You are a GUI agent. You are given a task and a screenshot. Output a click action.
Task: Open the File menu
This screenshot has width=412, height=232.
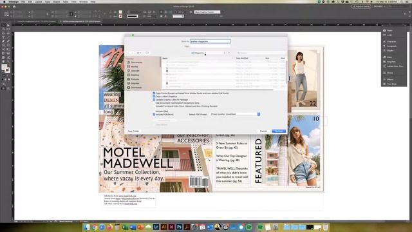tap(23, 1)
